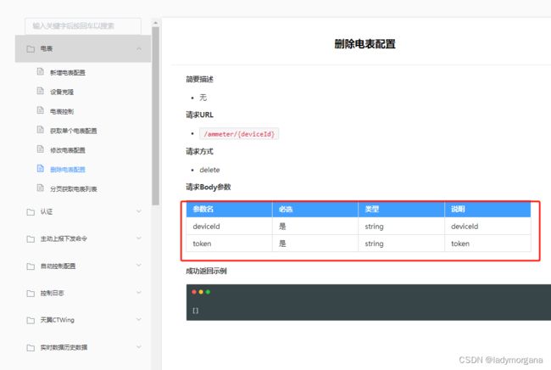
Task: Expand the 自动控制配置 folder chevron
Action: coord(139,265)
